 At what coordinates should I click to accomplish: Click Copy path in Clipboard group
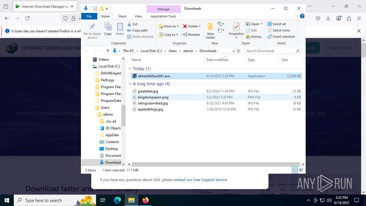coord(137,30)
